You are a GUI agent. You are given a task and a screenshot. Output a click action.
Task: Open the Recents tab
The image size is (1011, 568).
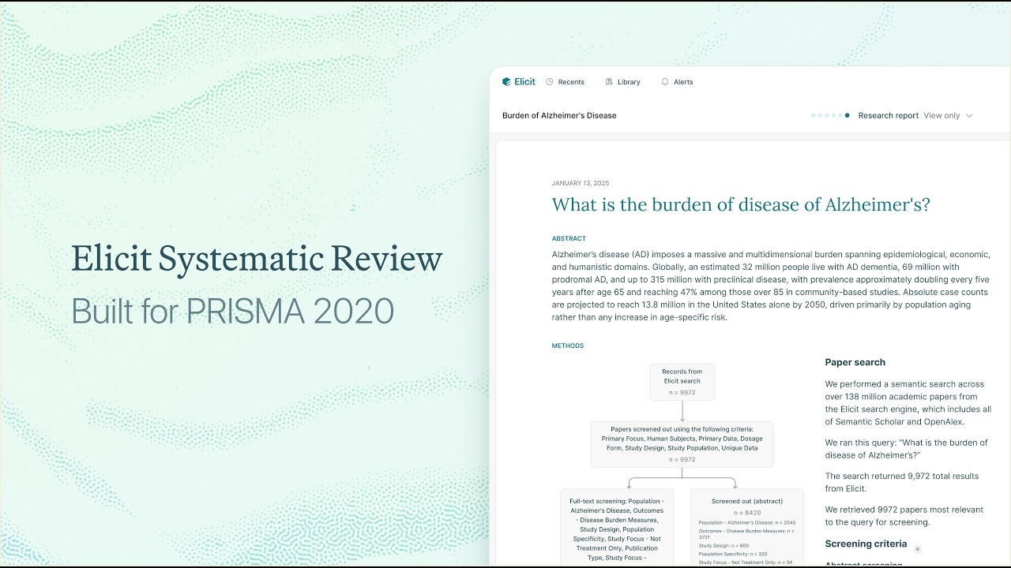pos(565,82)
